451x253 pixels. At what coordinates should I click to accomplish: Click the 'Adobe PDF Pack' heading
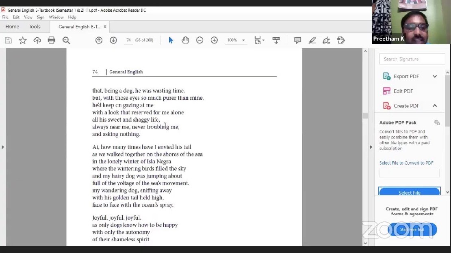coord(398,122)
